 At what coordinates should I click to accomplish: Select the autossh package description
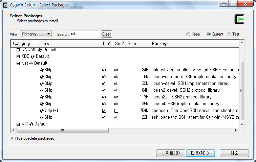(195, 70)
